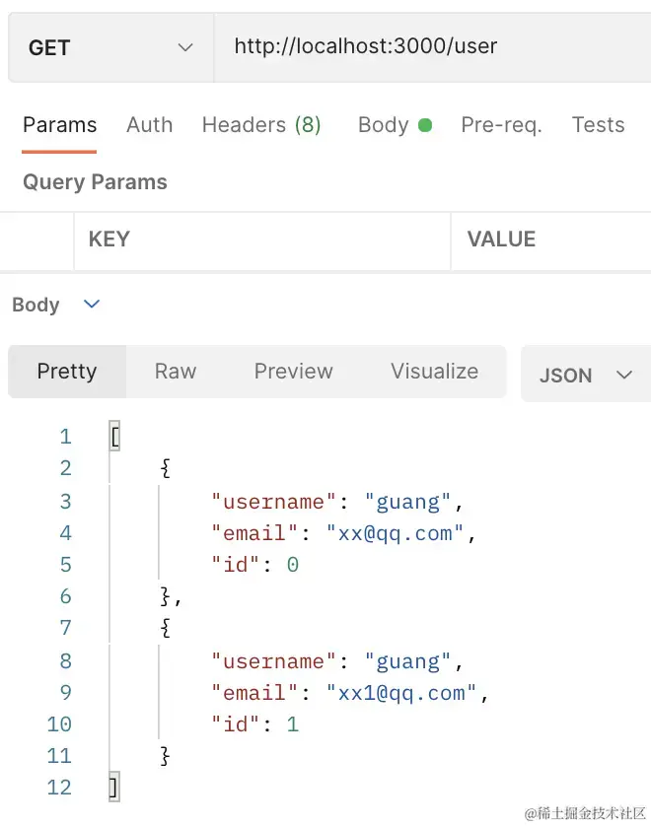Show the Preview response view
Image resolution: width=651 pixels, height=826 pixels.
coord(293,372)
